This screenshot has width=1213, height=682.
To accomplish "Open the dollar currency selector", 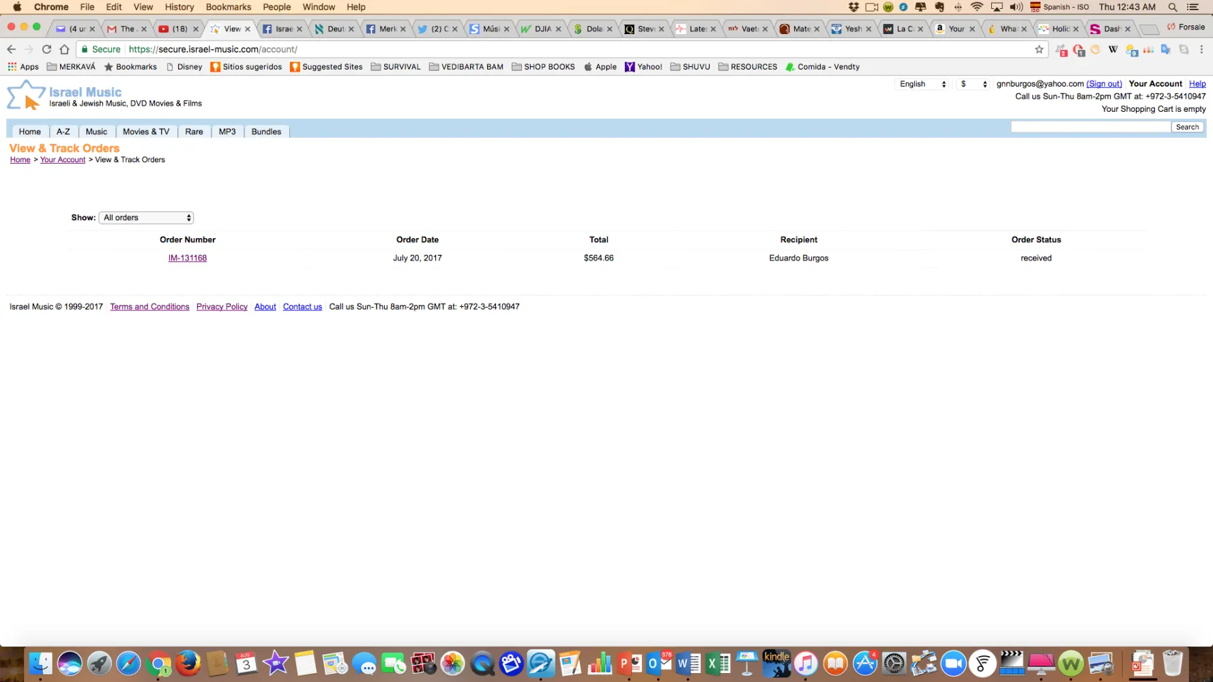I will [x=973, y=84].
